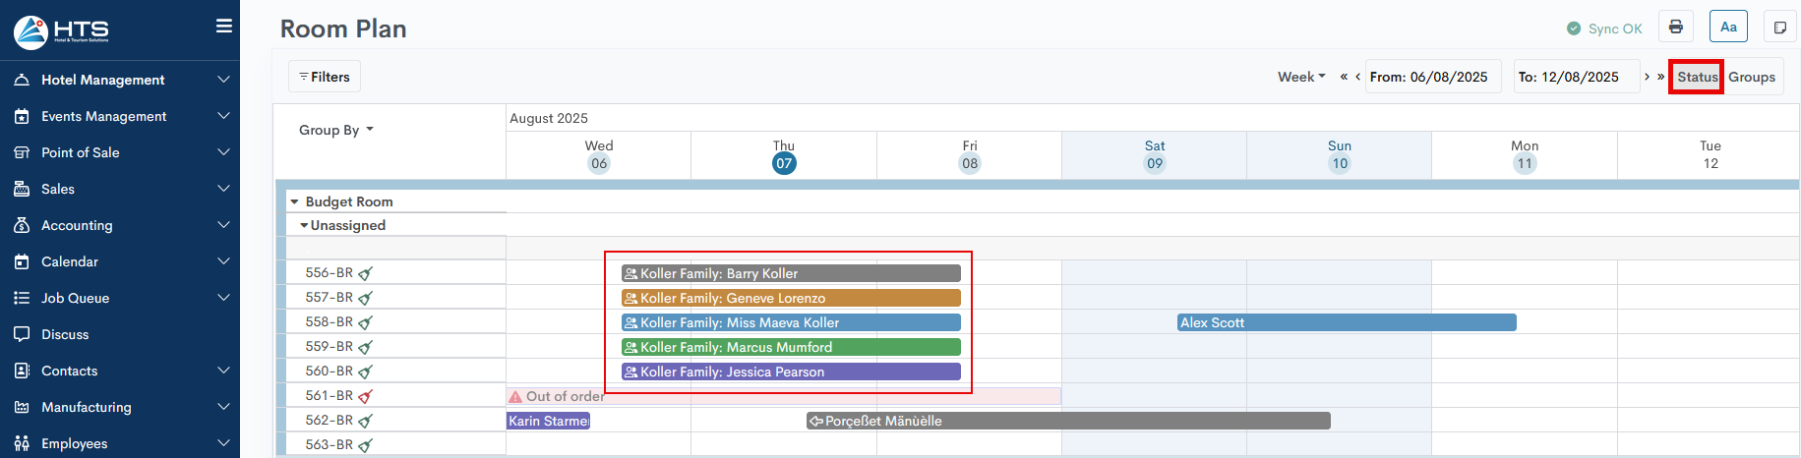
Task: Click the Filters button
Action: click(325, 77)
